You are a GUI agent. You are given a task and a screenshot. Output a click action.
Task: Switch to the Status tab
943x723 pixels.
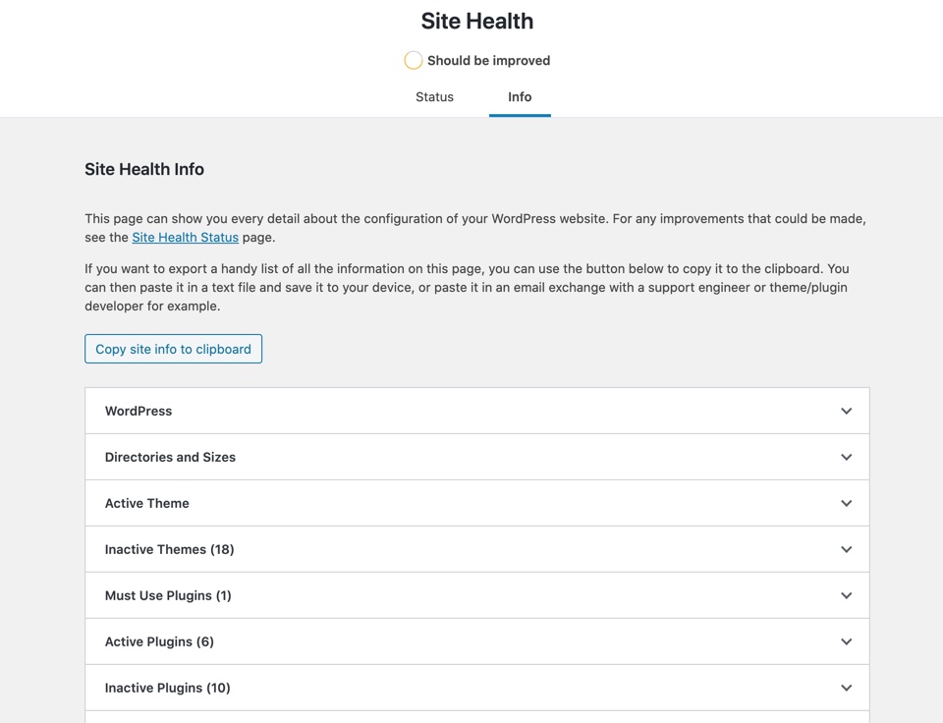point(434,97)
